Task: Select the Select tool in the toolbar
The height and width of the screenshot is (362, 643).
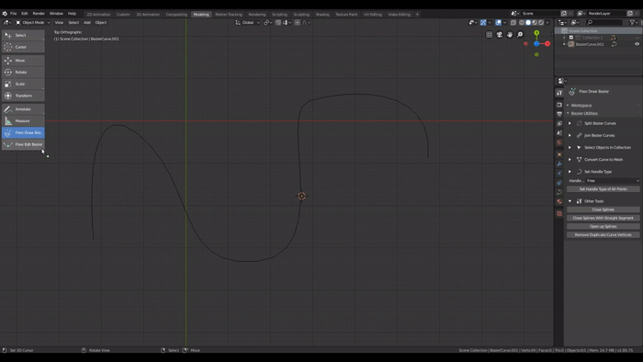Action: (23, 35)
